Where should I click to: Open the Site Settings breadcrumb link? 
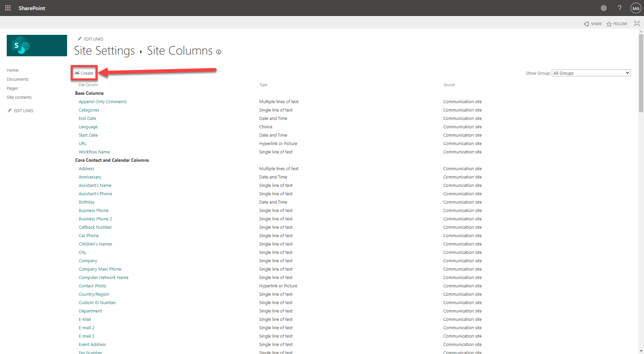point(104,51)
